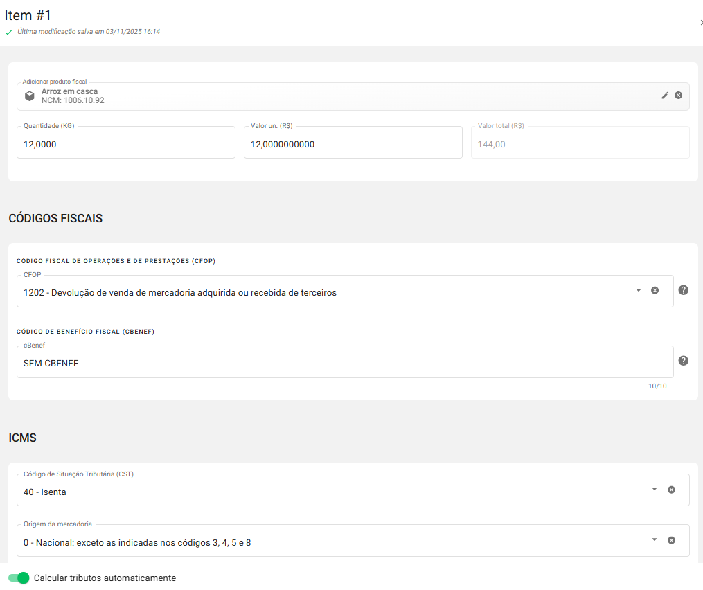Expand the Código de Situação Tributária dropdown arrow
Image resolution: width=703 pixels, height=590 pixels.
coord(655,490)
